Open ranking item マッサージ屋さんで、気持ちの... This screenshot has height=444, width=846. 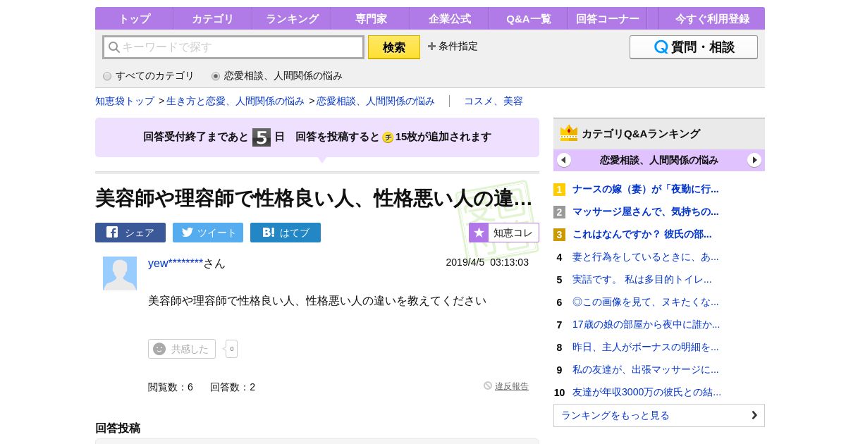point(646,211)
